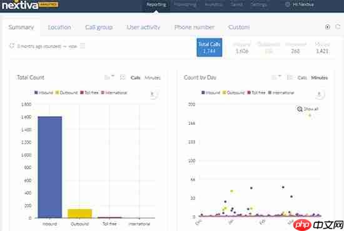Select Minutes in Count by Day panel

[320, 78]
